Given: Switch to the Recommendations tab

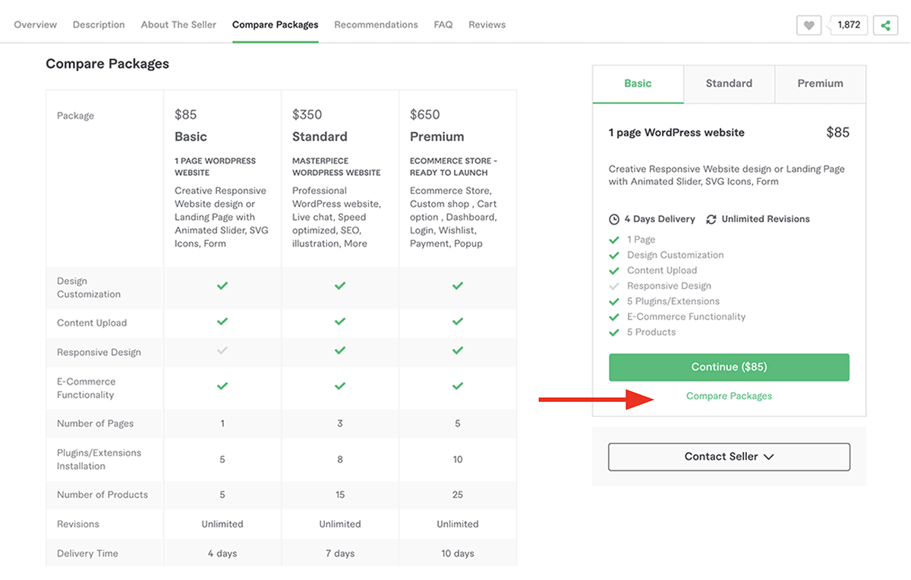Looking at the screenshot, I should point(376,24).
